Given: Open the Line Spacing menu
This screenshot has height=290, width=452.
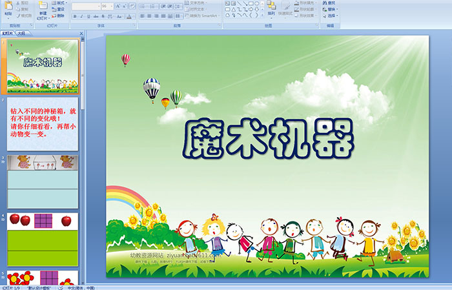Looking at the screenshot, I should pyautogui.click(x=178, y=6).
